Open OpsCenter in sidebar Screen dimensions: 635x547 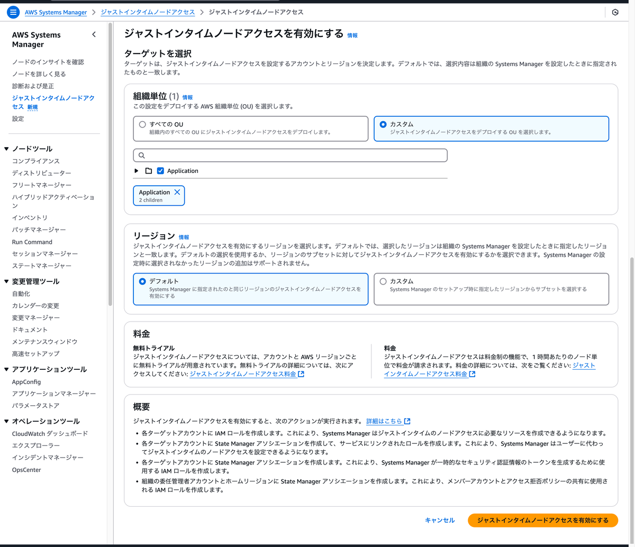(x=26, y=470)
